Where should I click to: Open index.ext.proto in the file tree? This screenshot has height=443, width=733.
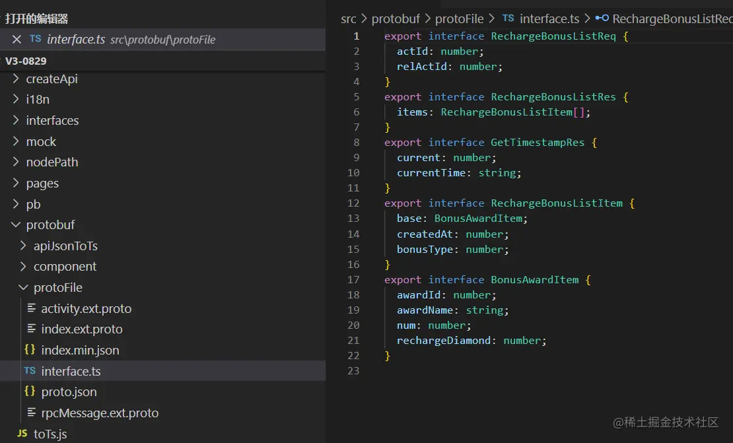pyautogui.click(x=82, y=329)
